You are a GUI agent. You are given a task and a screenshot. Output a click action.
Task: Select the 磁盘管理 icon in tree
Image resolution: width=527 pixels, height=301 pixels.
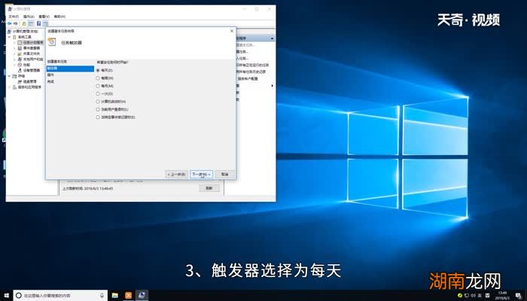(20, 81)
